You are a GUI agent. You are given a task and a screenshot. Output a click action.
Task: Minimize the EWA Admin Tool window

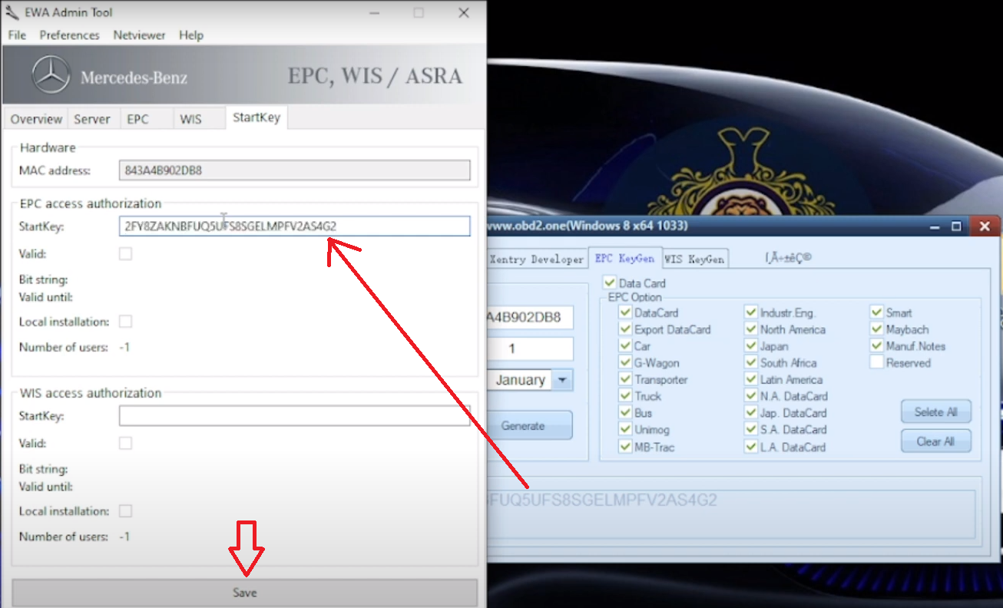(373, 12)
